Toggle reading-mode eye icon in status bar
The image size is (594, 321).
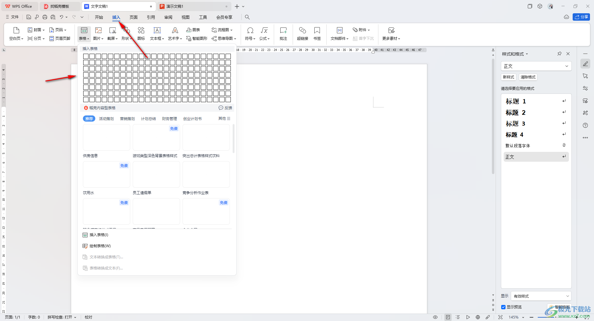pos(435,317)
